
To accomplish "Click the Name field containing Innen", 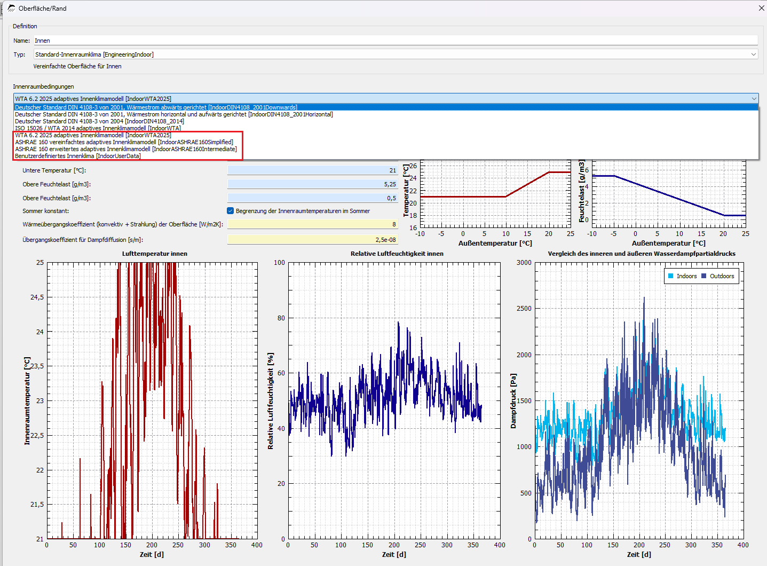I will 396,41.
